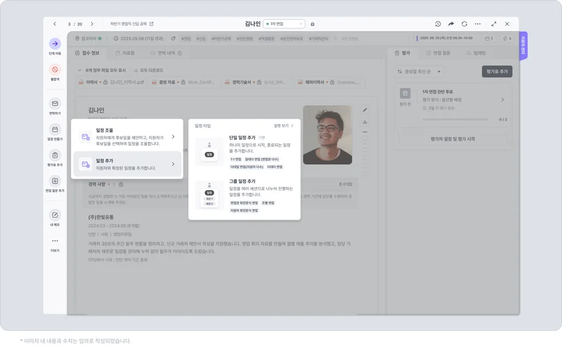Image resolution: width=562 pixels, height=351 pixels.
Task: Click the scheduled interview date 2025. 09. 25 chip
Action: [445, 38]
